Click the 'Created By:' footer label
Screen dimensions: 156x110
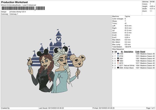[x=5, y=108]
